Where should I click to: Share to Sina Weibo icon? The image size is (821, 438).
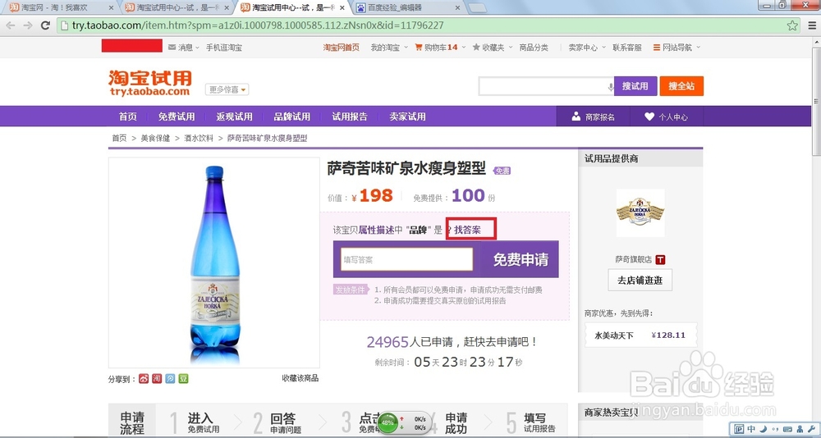tap(144, 378)
